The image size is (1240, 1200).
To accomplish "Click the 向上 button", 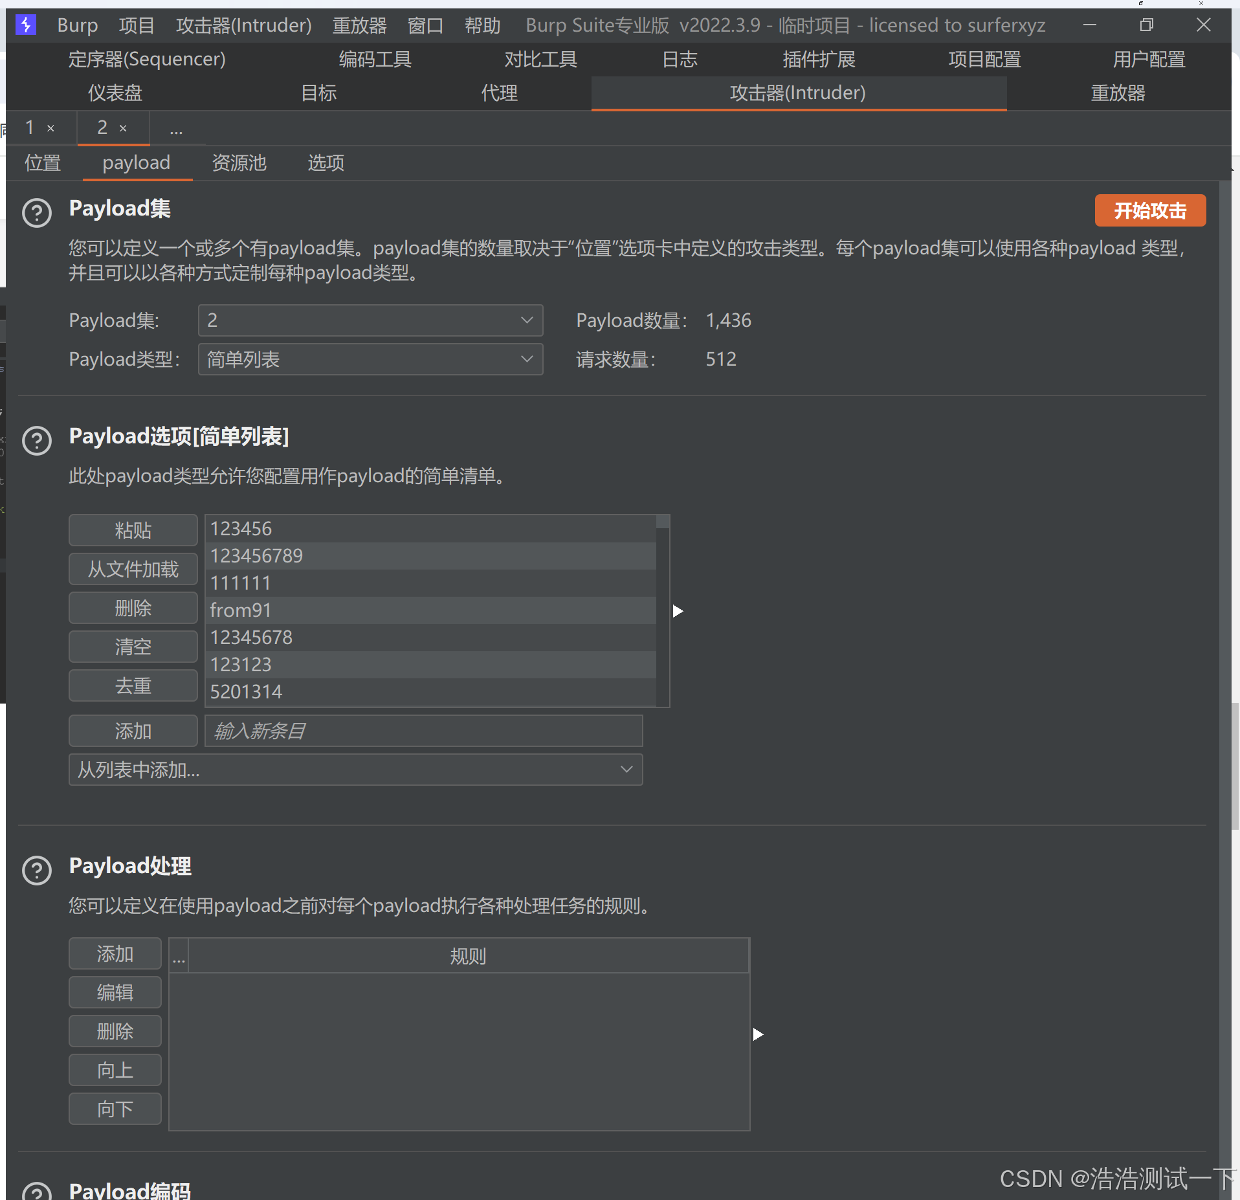I will pos(115,1070).
